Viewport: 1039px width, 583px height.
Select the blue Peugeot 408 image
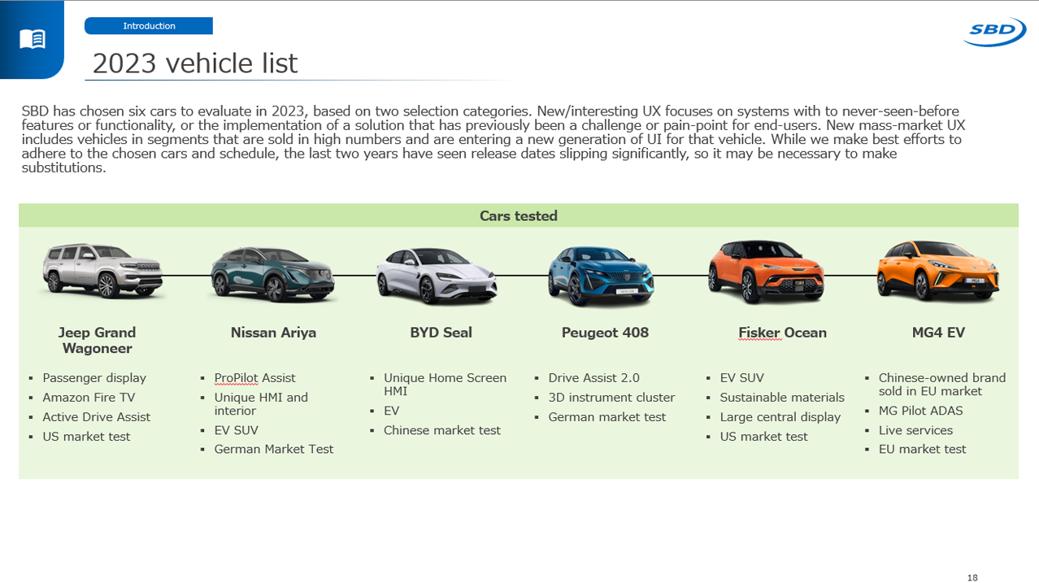click(602, 275)
